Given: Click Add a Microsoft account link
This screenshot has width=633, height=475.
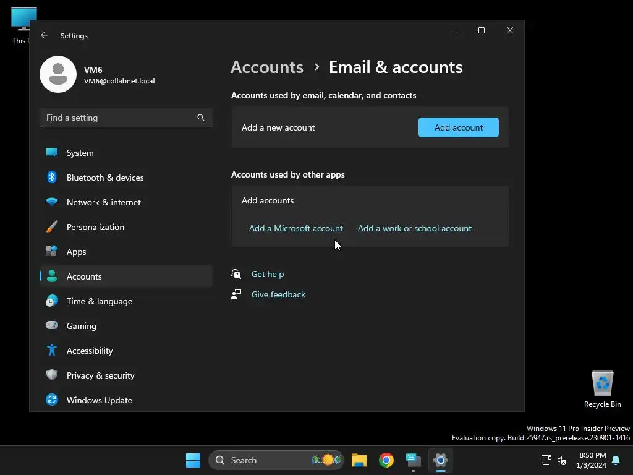Looking at the screenshot, I should (296, 228).
